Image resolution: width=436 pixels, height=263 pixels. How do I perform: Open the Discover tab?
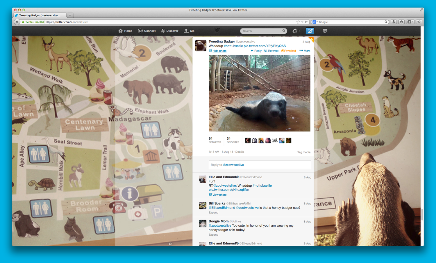coord(170,31)
